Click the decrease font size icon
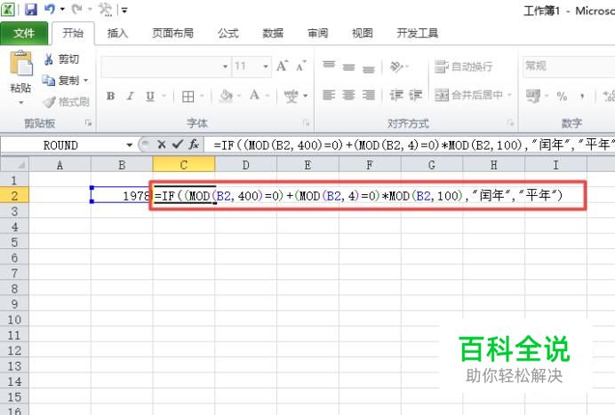Screen dimensions: 615x415 [300, 66]
